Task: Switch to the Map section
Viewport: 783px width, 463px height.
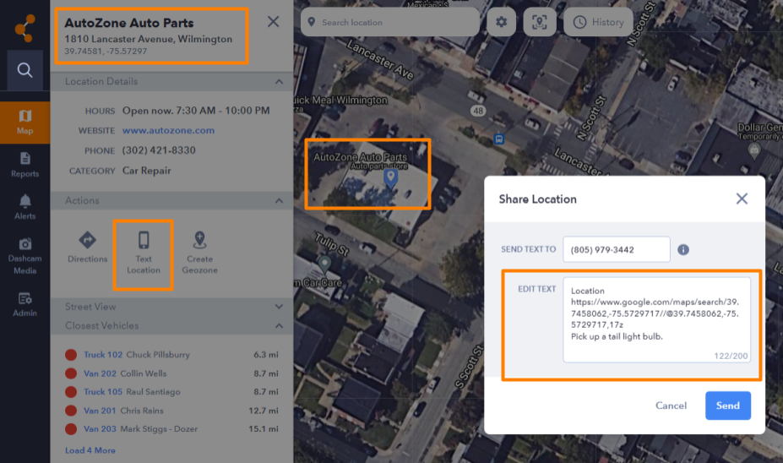Action: point(25,123)
